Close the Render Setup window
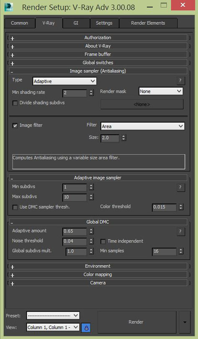The height and width of the screenshot is (339, 198). [x=183, y=5]
